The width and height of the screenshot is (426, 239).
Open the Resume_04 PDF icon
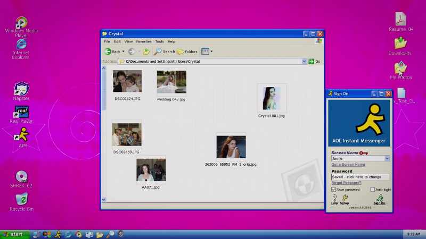coord(400,19)
